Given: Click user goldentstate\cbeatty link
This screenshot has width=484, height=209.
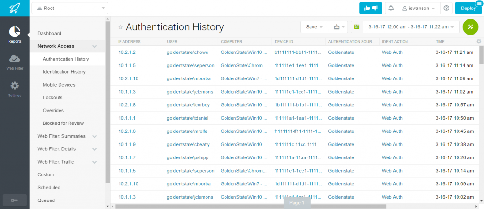Looking at the screenshot, I should click(x=189, y=144).
